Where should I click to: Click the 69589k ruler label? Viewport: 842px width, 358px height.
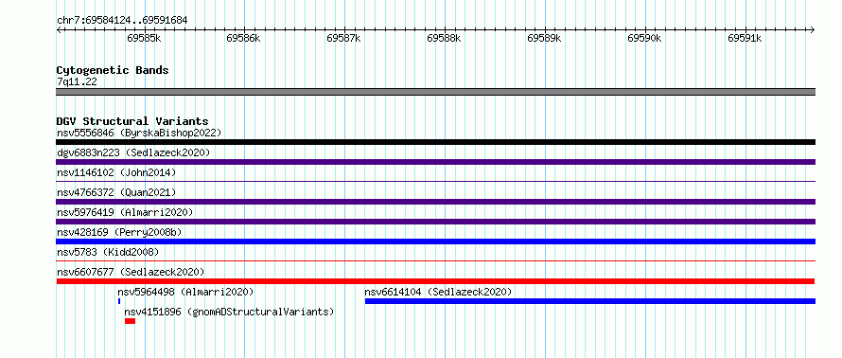(545, 38)
